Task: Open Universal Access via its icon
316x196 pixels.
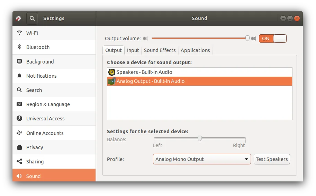Action: coord(19,118)
